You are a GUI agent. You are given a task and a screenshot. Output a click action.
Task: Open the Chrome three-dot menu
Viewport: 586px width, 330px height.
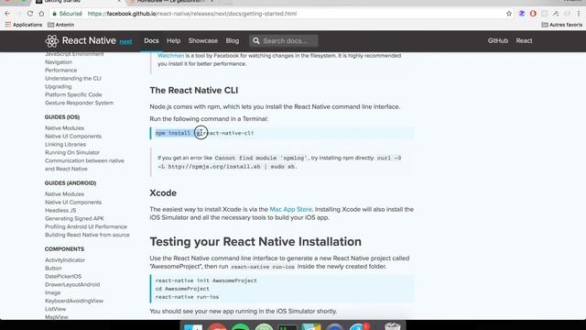pos(579,14)
